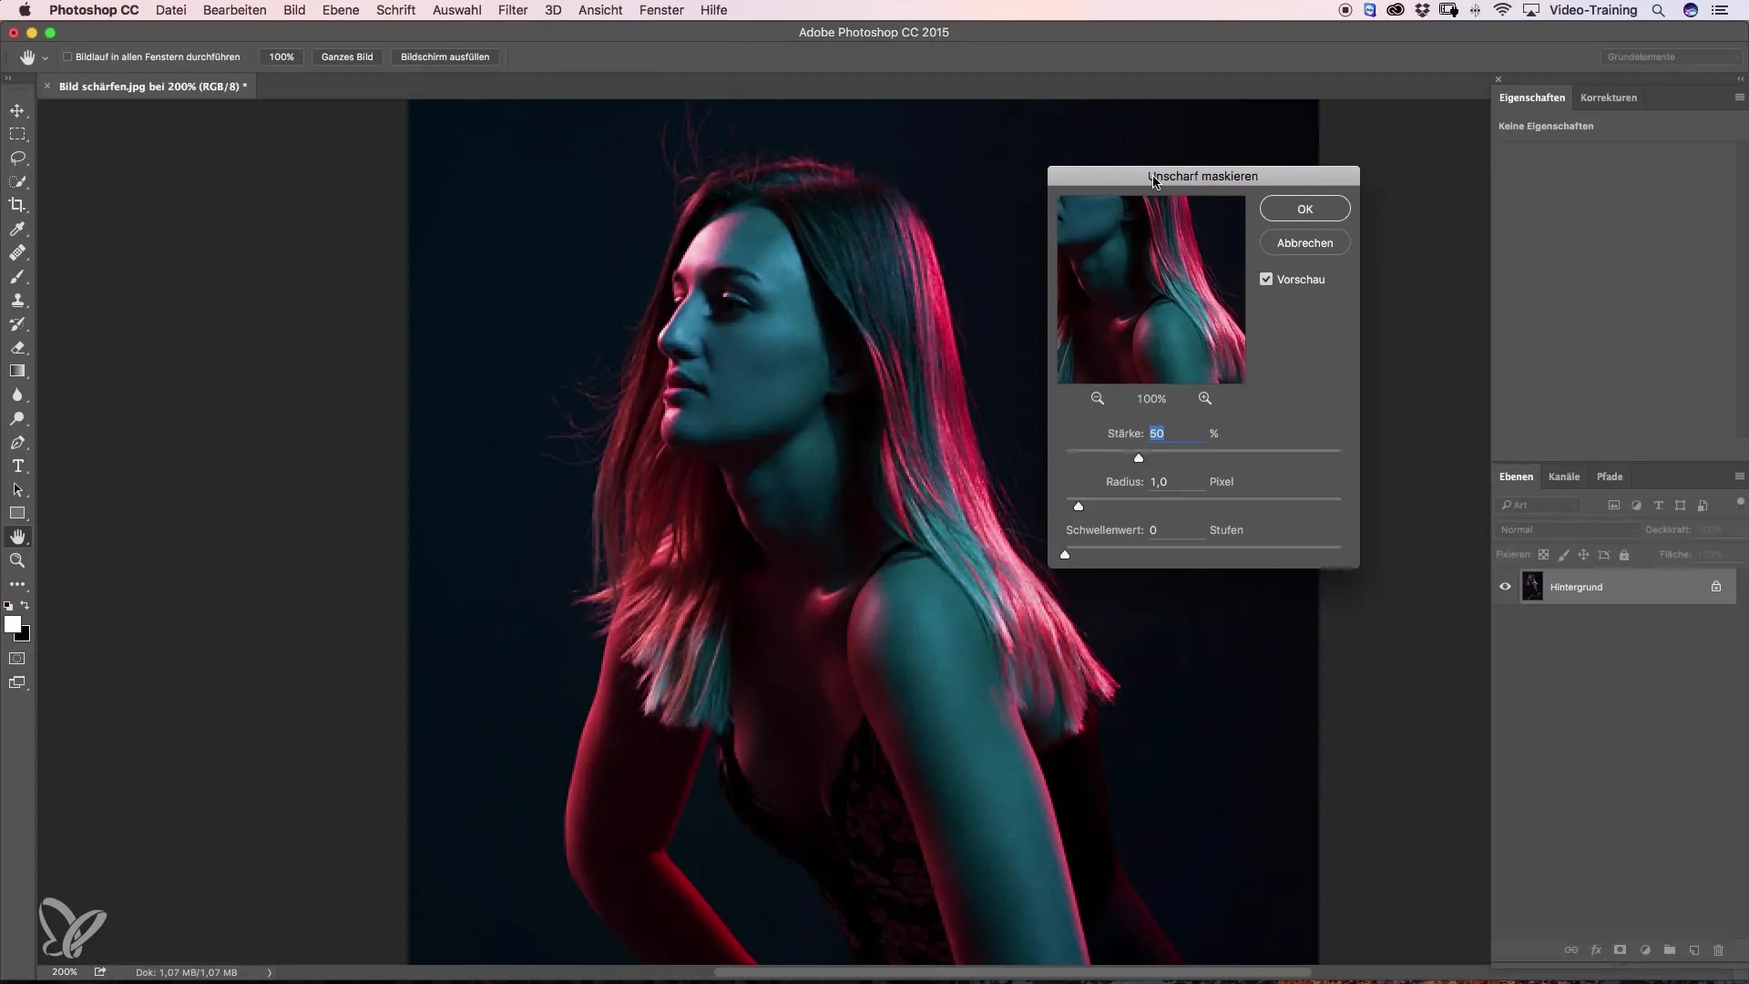Viewport: 1749px width, 984px height.
Task: Open Ebenen panel options menu
Action: (1739, 477)
